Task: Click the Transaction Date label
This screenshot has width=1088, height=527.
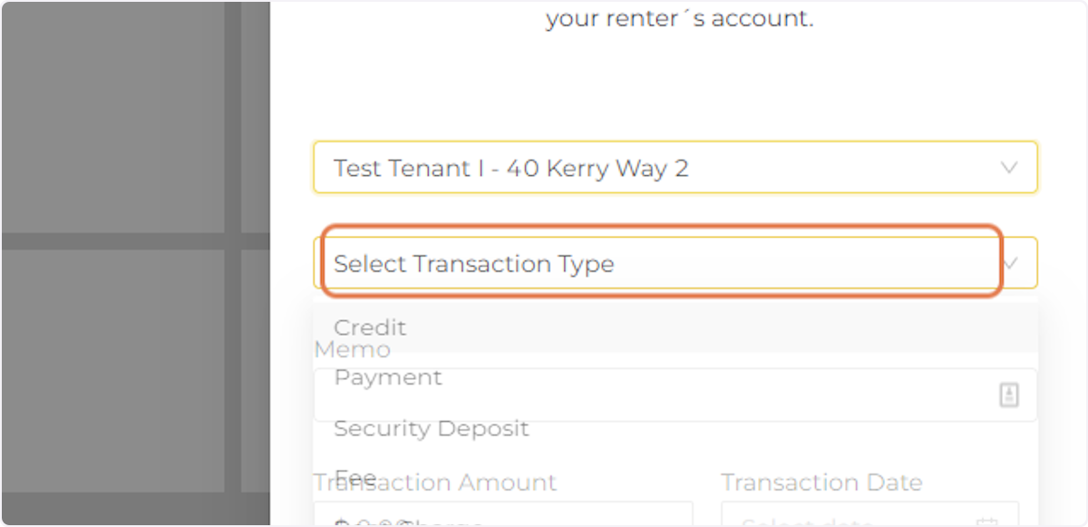Action: pos(821,482)
